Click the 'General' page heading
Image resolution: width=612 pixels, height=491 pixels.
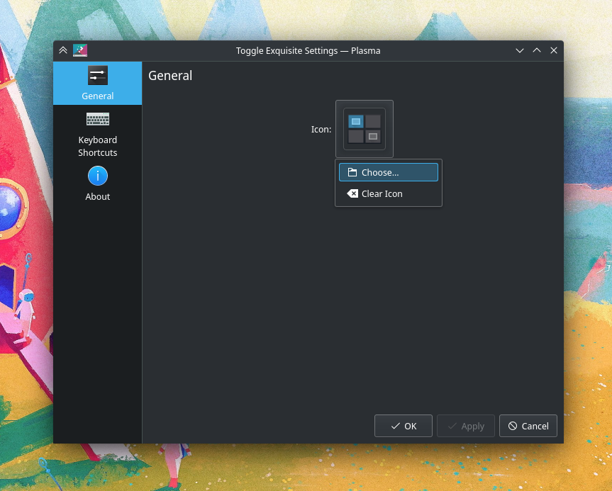click(170, 76)
